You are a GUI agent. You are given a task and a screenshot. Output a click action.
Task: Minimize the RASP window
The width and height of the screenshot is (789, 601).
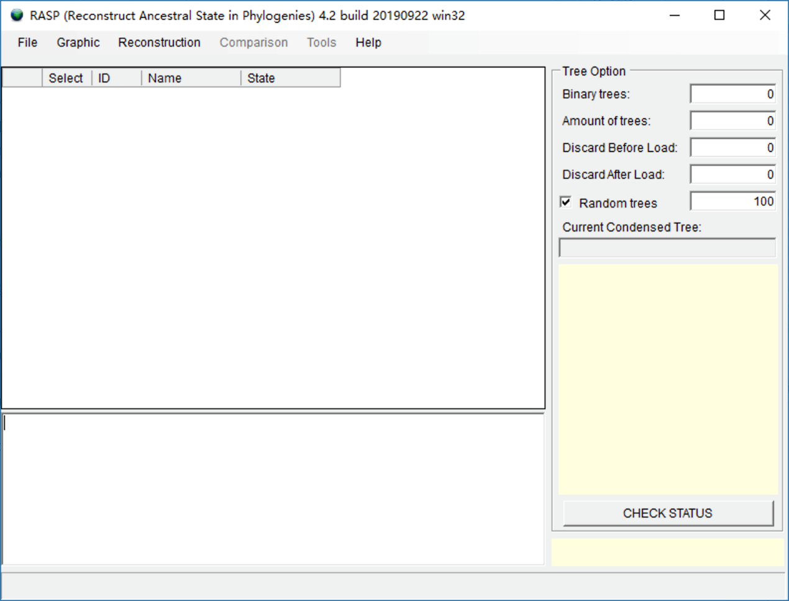(x=675, y=15)
